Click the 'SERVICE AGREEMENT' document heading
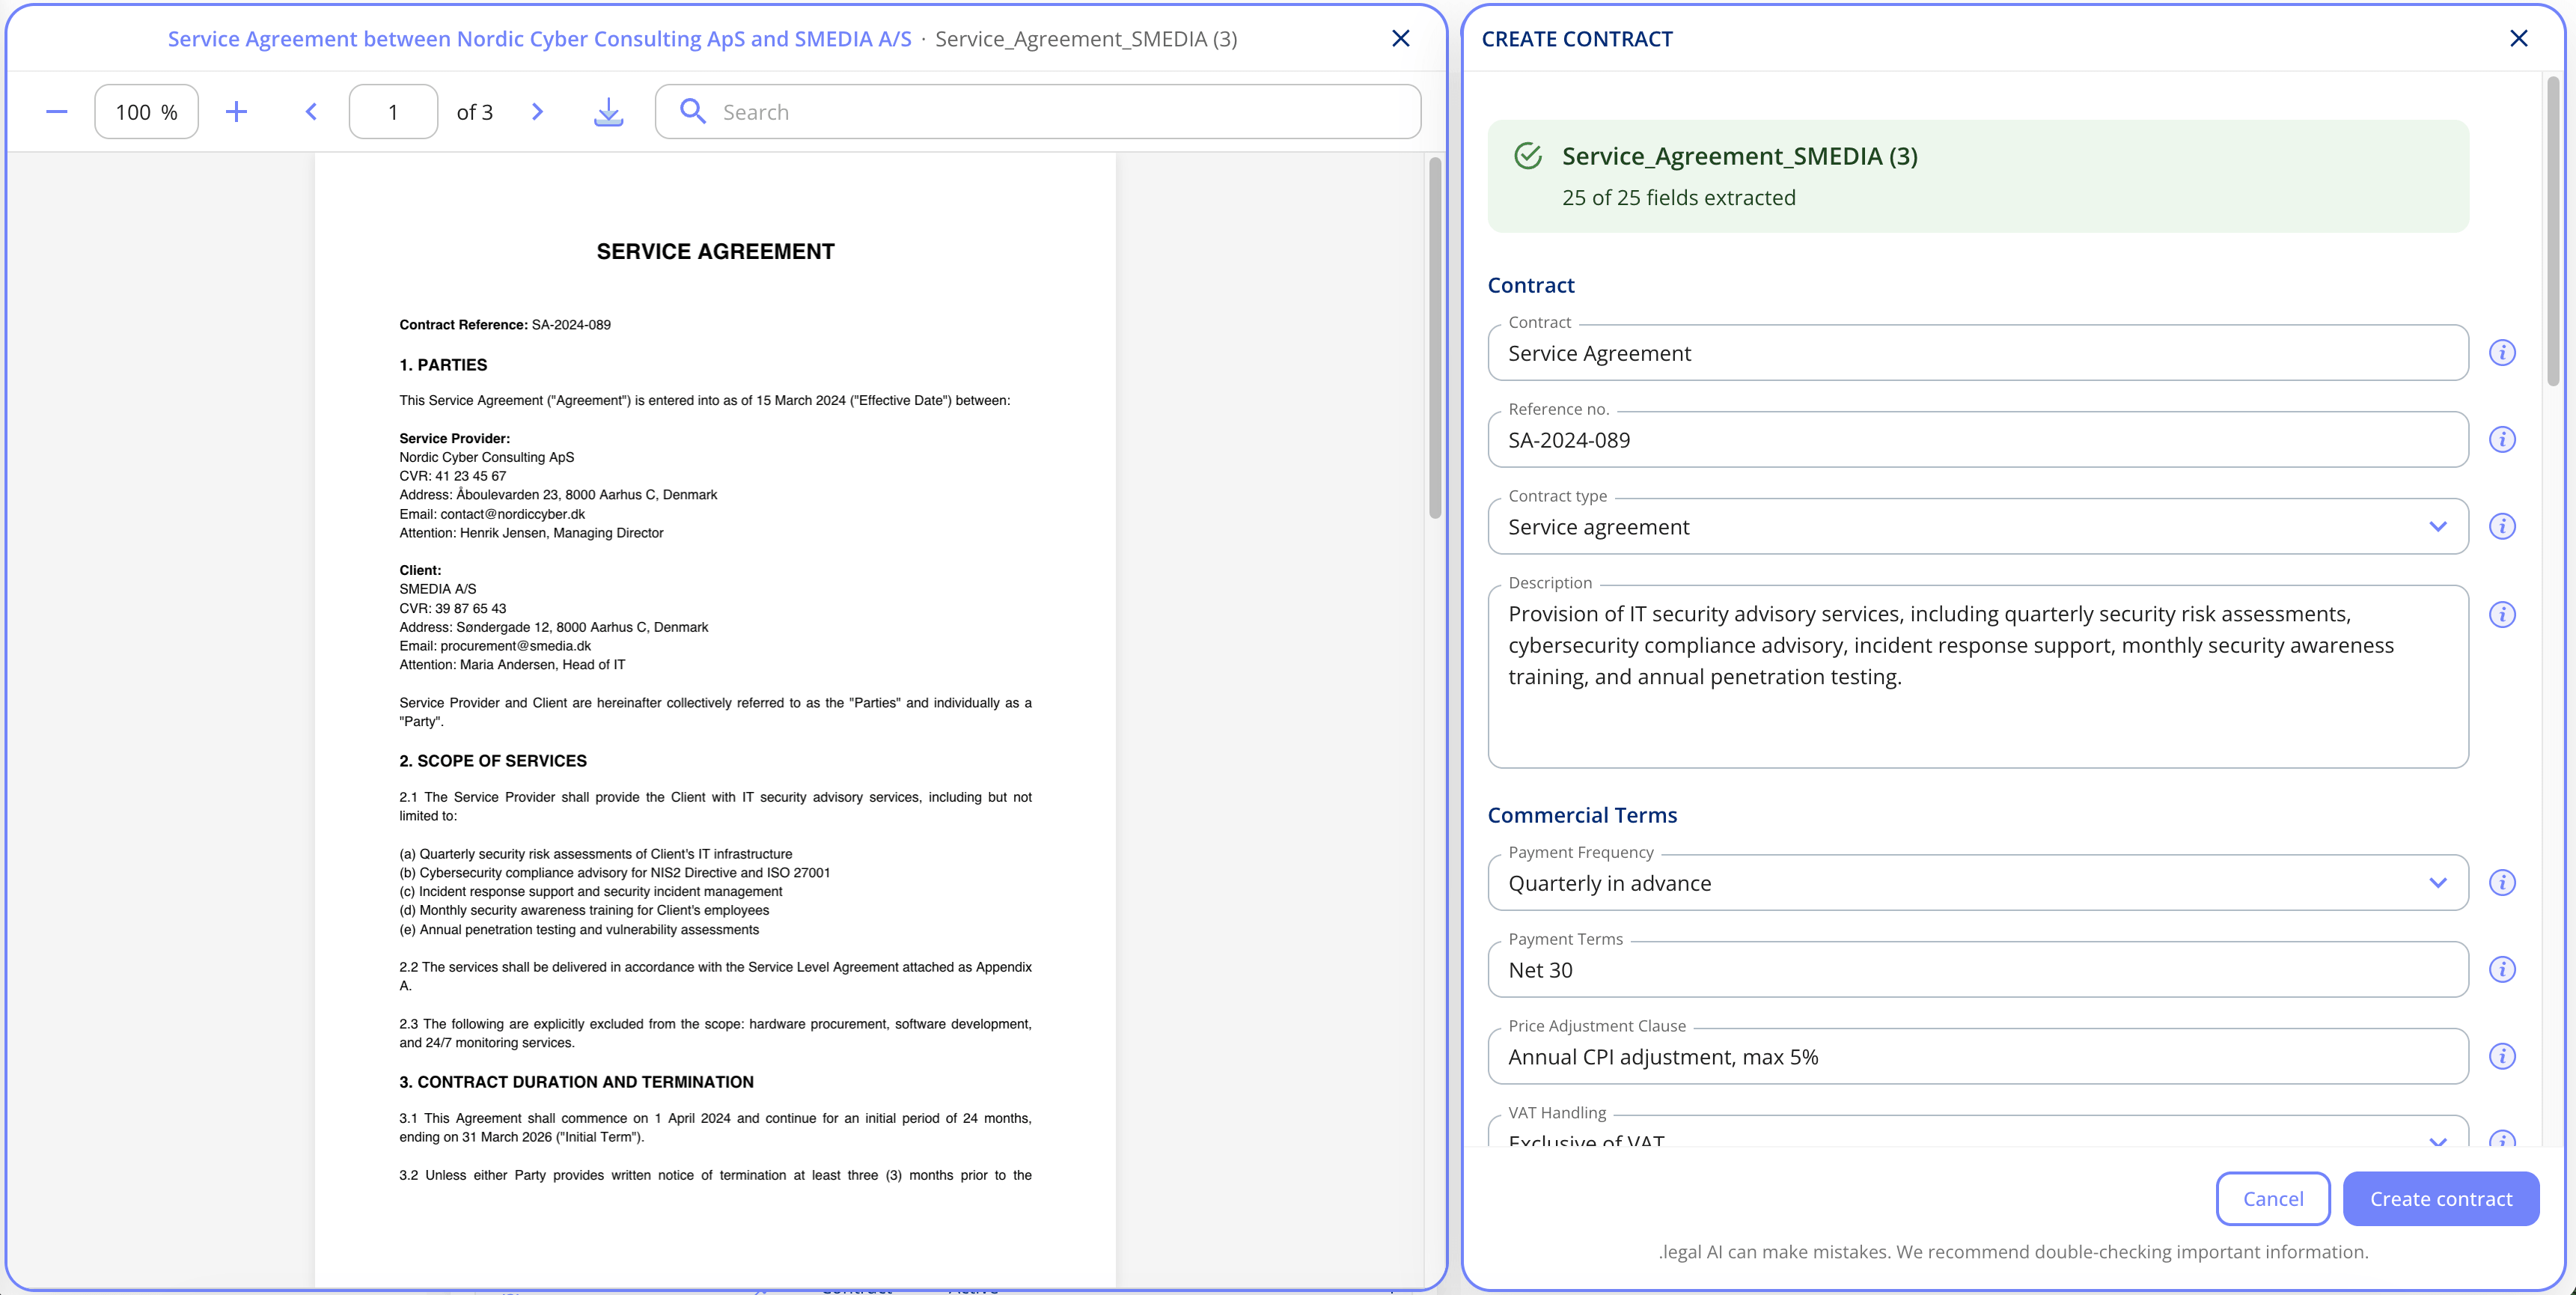The height and width of the screenshot is (1295, 2576). point(715,252)
